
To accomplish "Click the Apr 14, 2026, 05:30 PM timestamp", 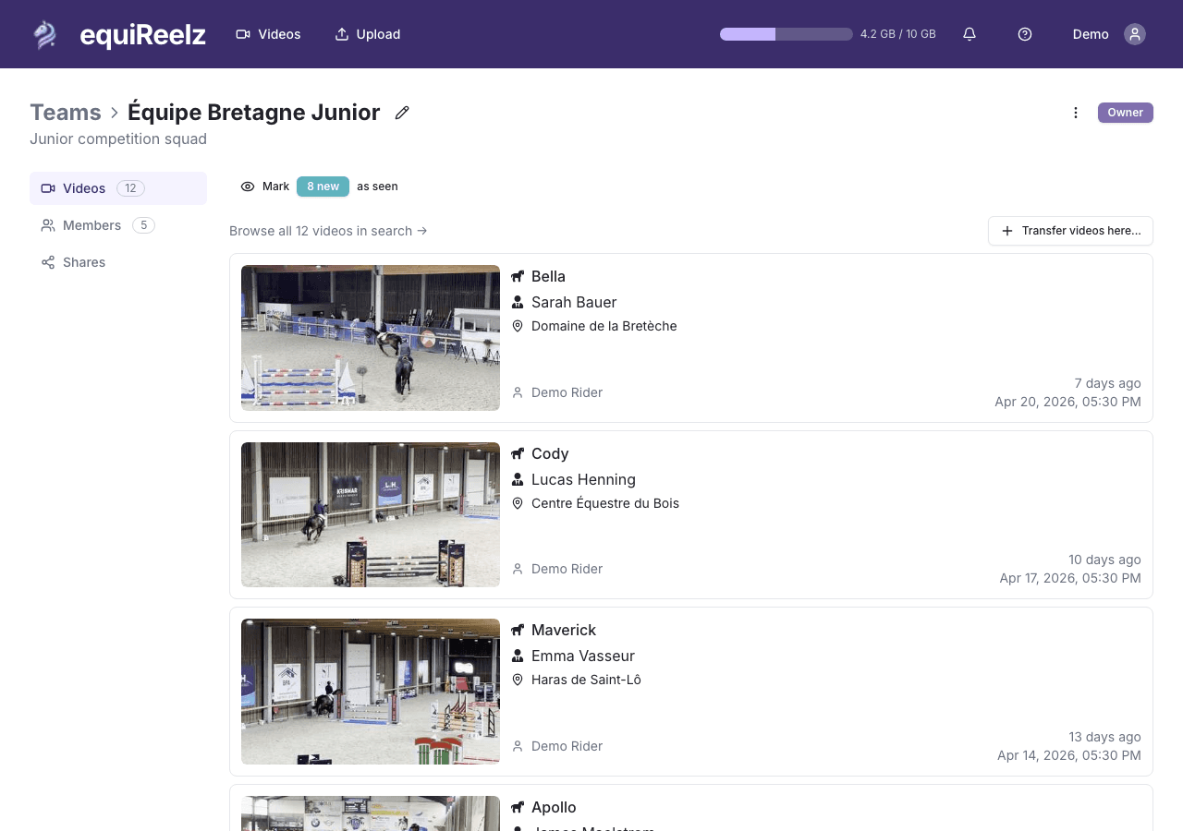I will pyautogui.click(x=1069, y=755).
